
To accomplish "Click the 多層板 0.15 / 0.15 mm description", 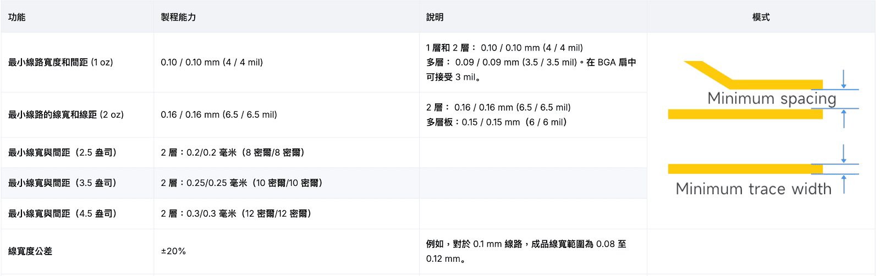I will [x=496, y=122].
